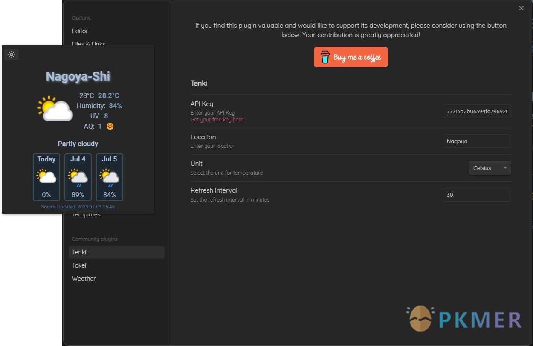Click the dropdown arrow next to Celsius
The width and height of the screenshot is (533, 346).
click(x=505, y=168)
